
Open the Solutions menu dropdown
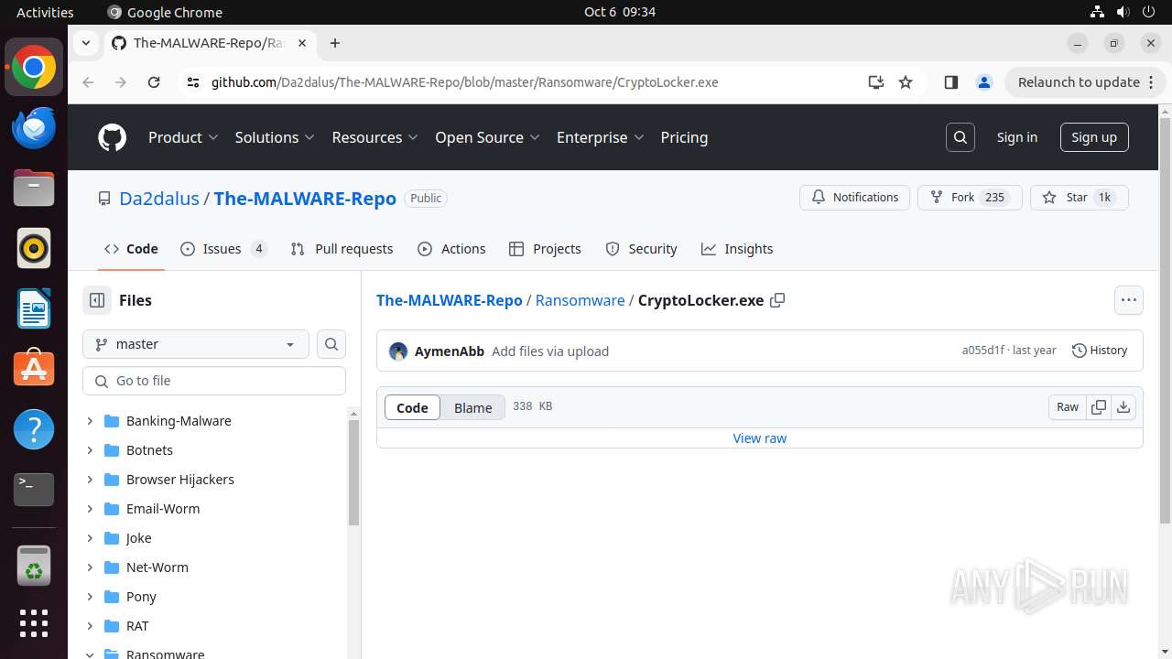point(275,137)
